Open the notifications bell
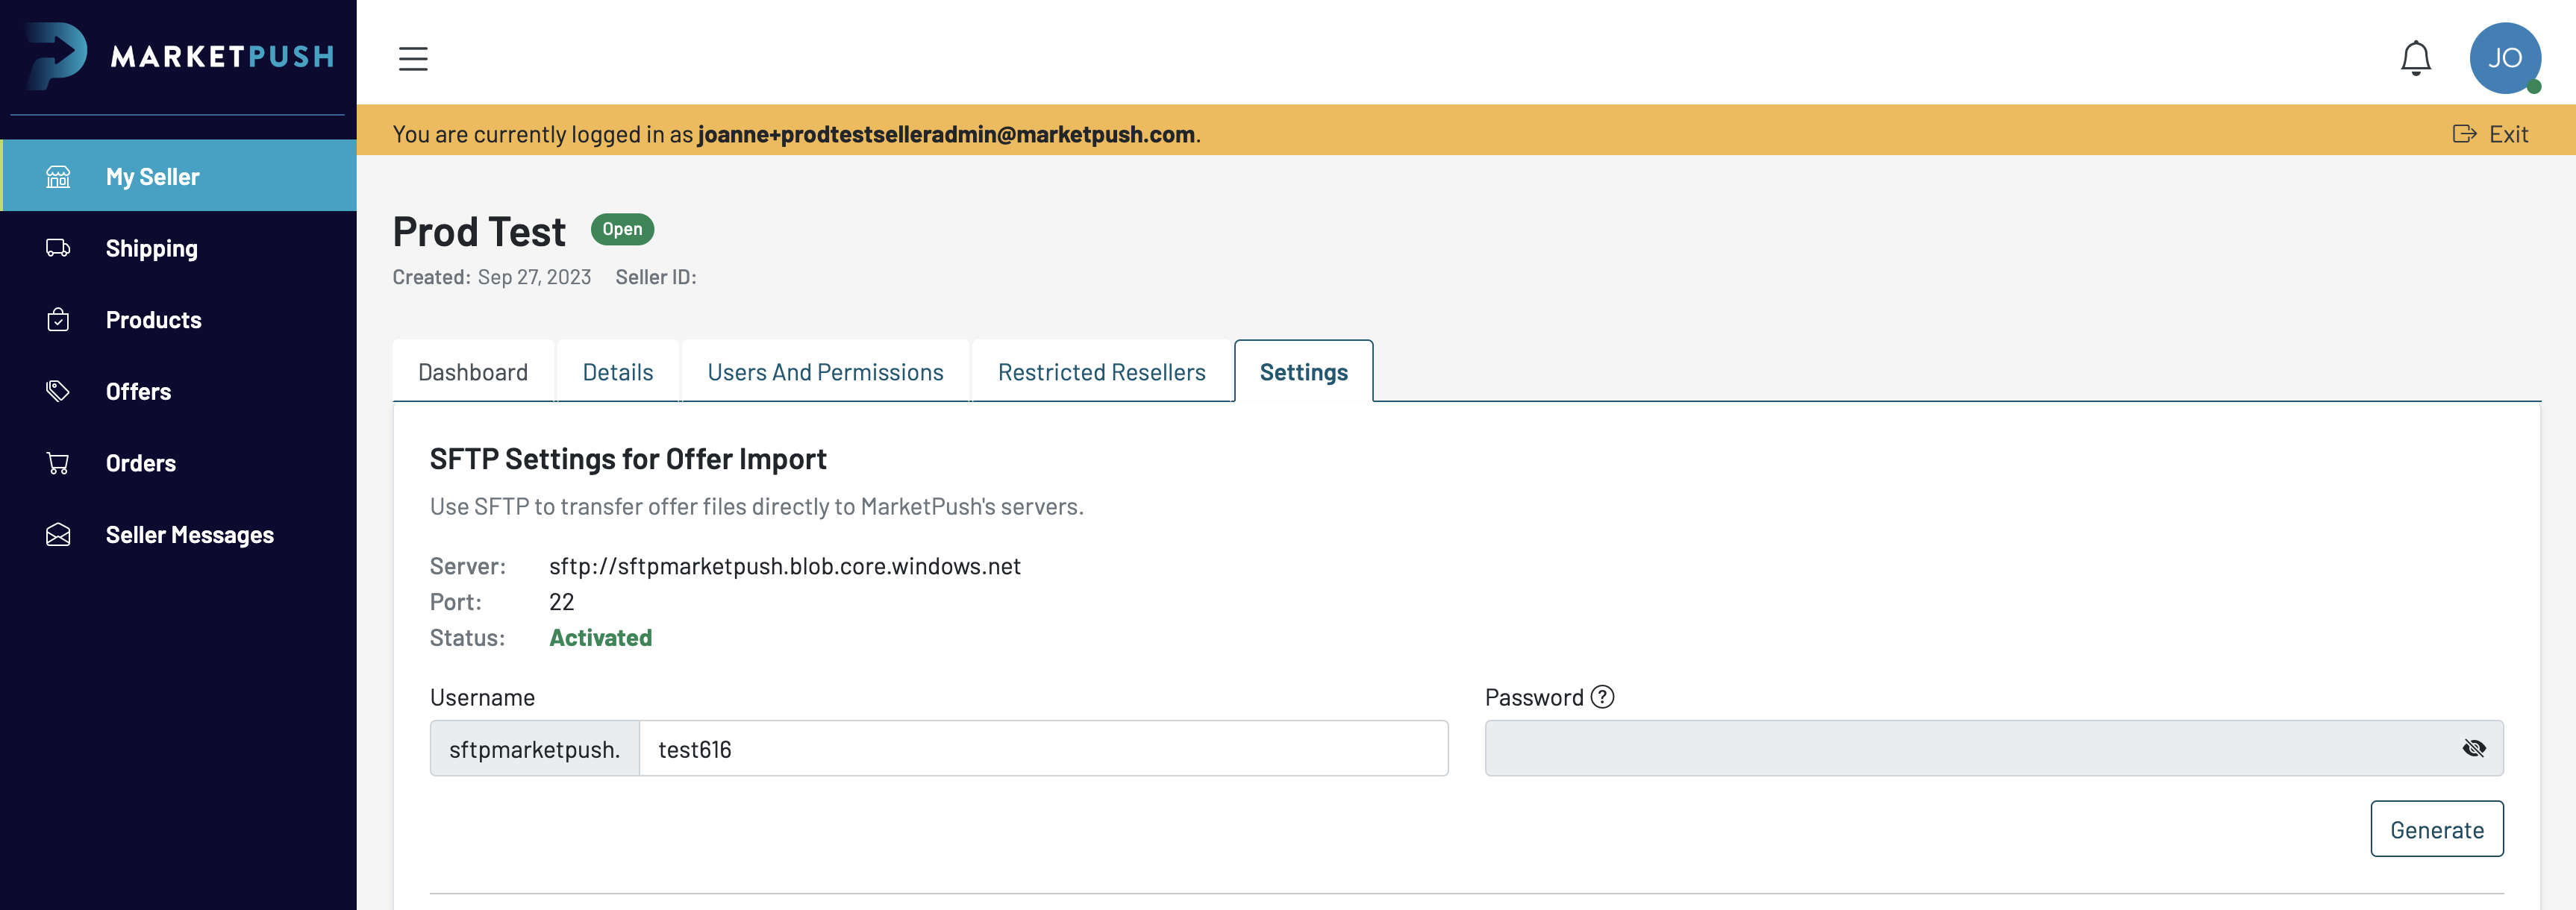The width and height of the screenshot is (2576, 910). pyautogui.click(x=2415, y=58)
